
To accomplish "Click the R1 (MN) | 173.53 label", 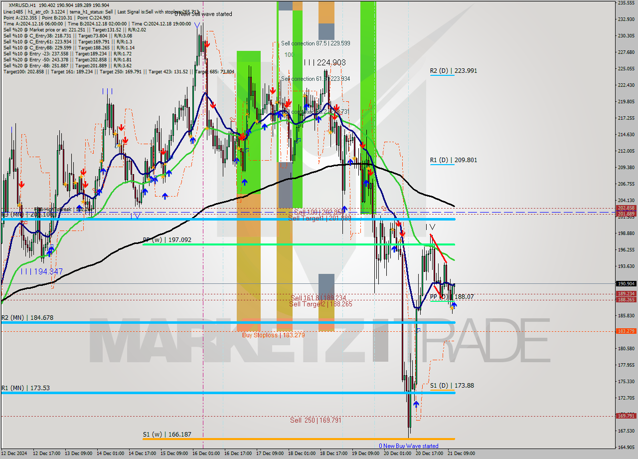I will click(25, 388).
